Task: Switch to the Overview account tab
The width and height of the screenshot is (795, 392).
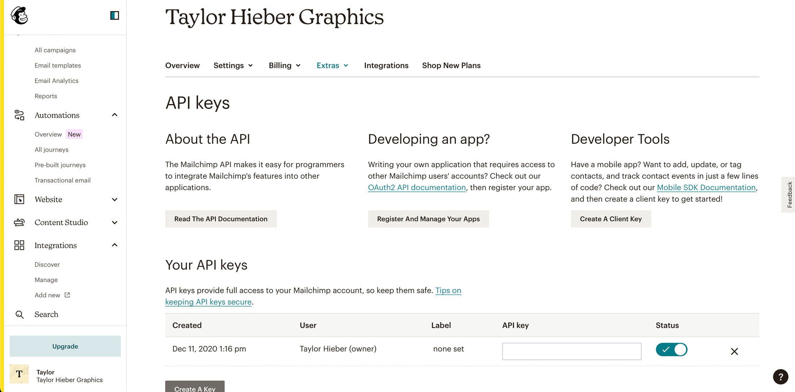Action: [x=182, y=65]
